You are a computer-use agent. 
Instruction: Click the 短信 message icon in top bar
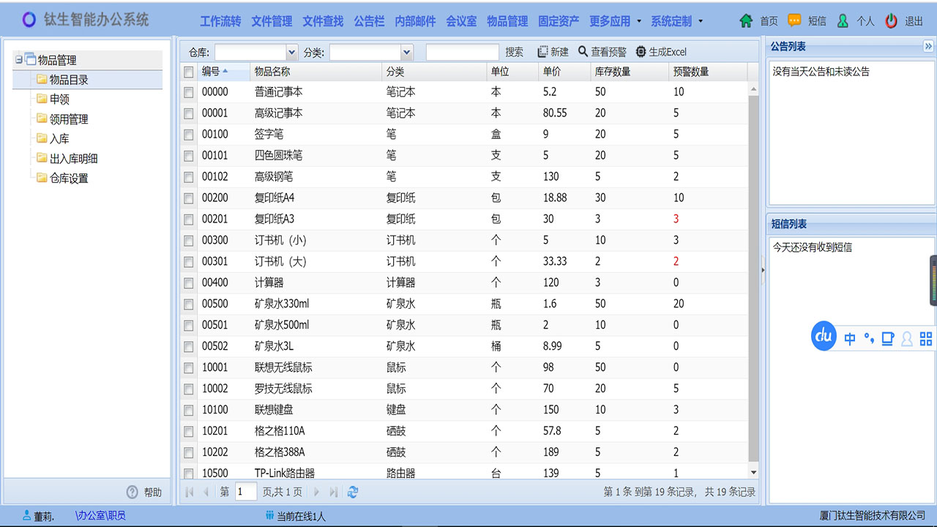[x=793, y=20]
